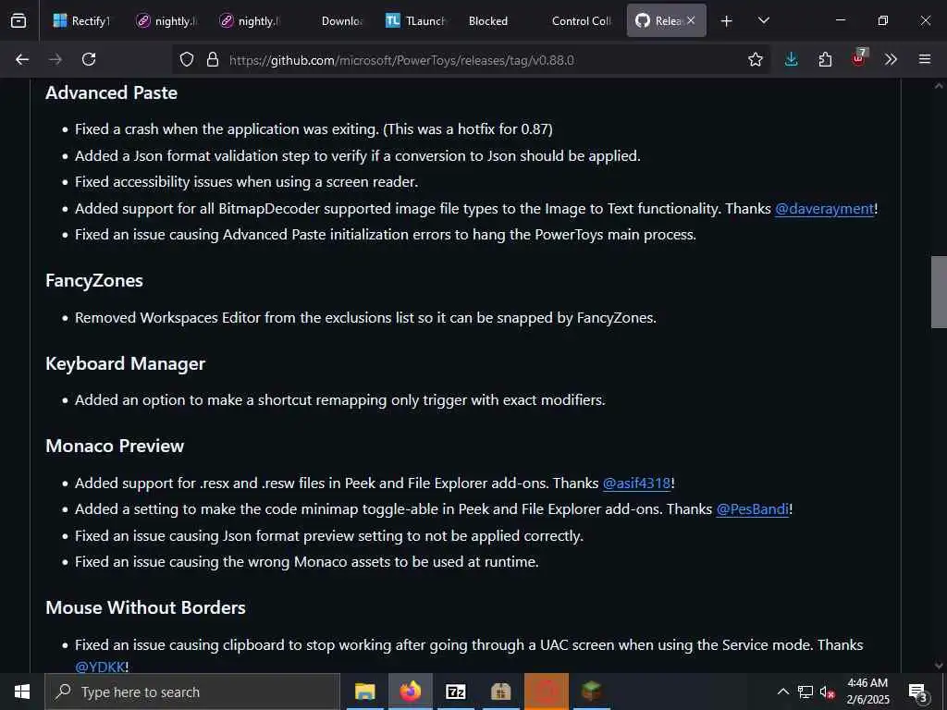Open @daverayment profile link
This screenshot has height=710, width=947.
point(824,208)
